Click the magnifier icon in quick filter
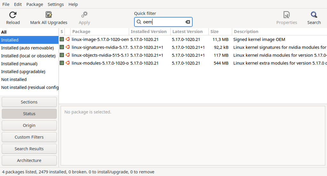327x176 pixels. [139, 22]
